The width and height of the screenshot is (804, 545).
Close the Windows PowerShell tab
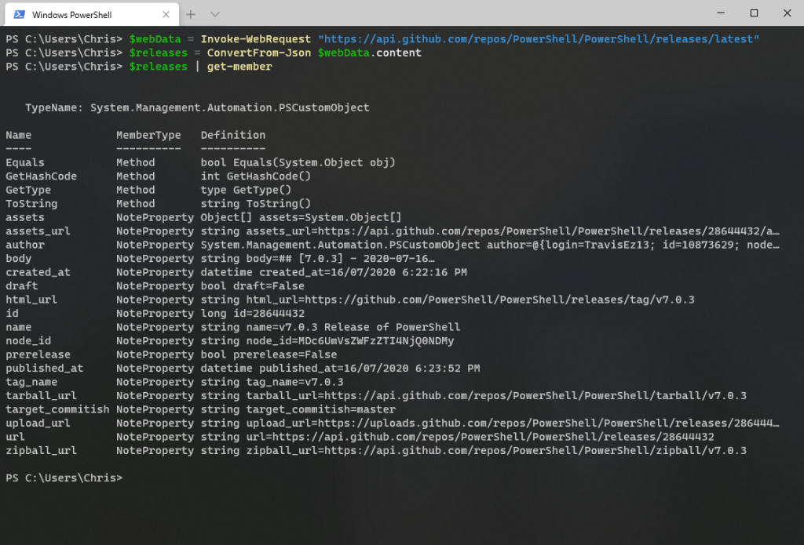point(165,13)
